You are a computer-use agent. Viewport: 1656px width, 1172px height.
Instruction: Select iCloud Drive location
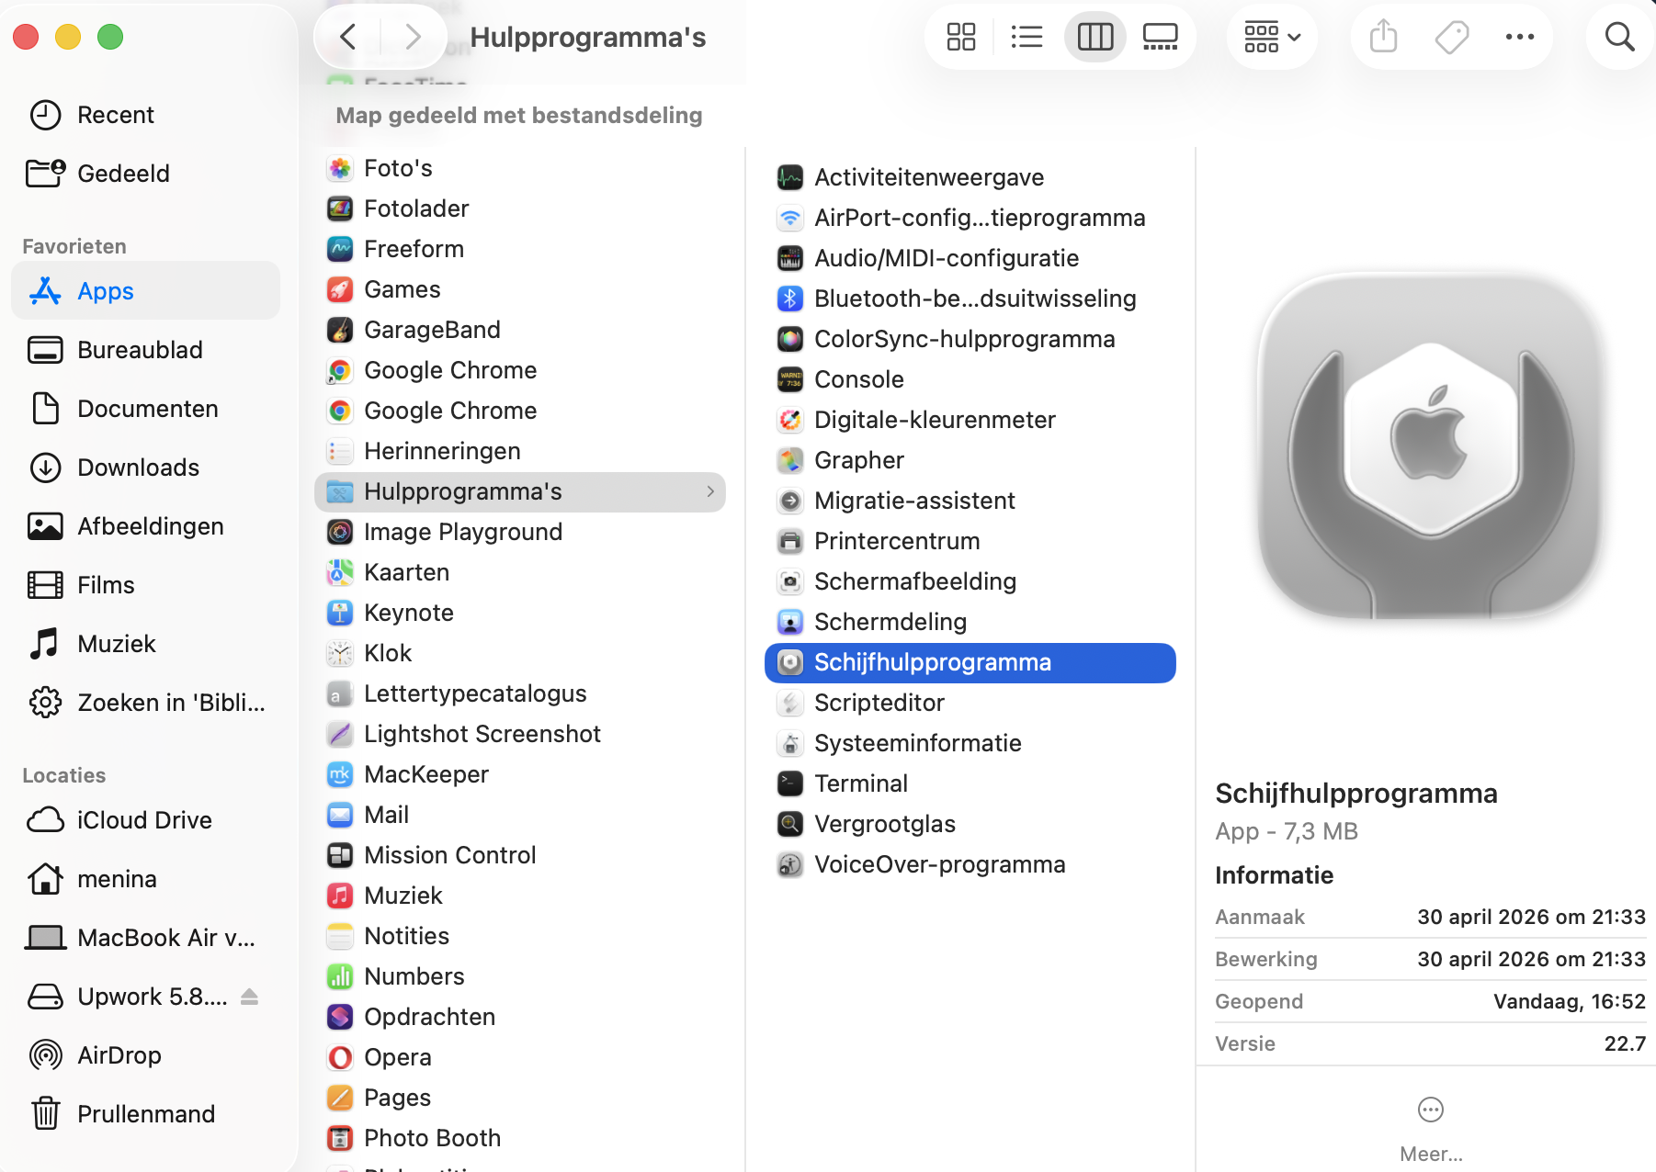click(145, 820)
